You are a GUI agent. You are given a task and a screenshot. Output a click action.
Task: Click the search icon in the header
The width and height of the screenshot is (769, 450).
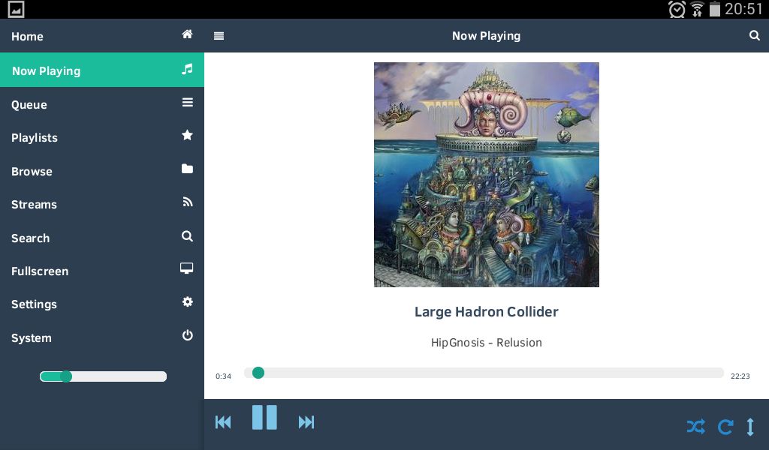(x=754, y=35)
